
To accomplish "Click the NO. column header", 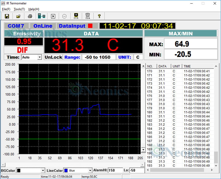I will coord(152,66).
